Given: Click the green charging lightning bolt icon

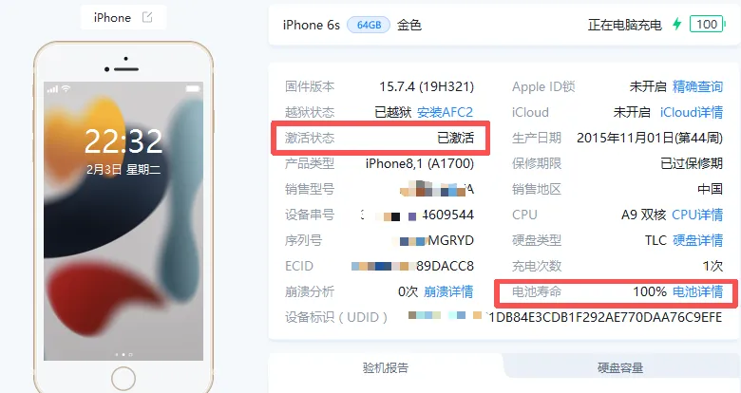Looking at the screenshot, I should point(677,24).
